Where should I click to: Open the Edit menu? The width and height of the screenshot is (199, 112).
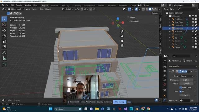click(12, 5)
